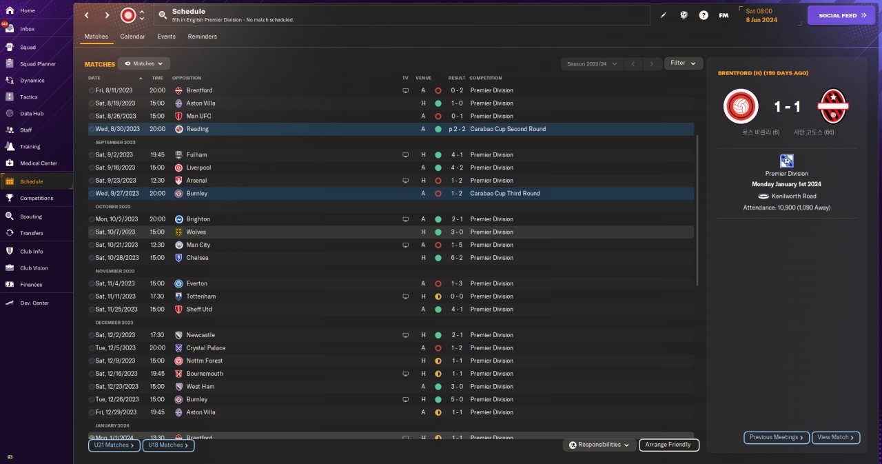Screen dimensions: 882x464
Task: Toggle reminder circle for Sat 8/19/2023 Aston Villa
Action: (92, 103)
